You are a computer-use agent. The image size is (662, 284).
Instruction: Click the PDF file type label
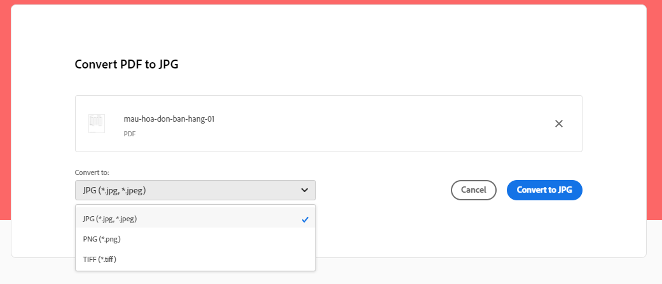pos(130,134)
